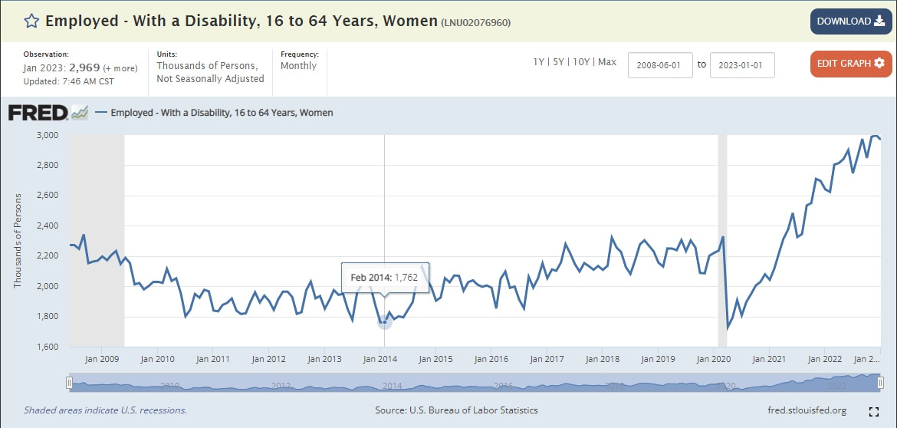This screenshot has height=428, width=897.
Task: Click the '3,000' y-axis label
Action: coord(48,135)
